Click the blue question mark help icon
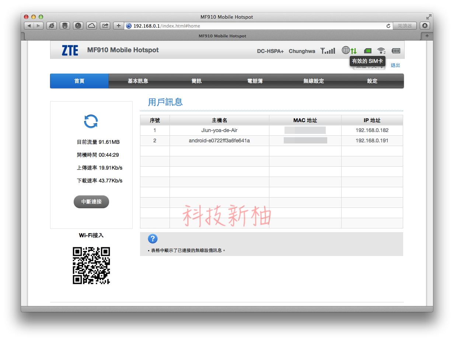454x341 pixels. (153, 239)
